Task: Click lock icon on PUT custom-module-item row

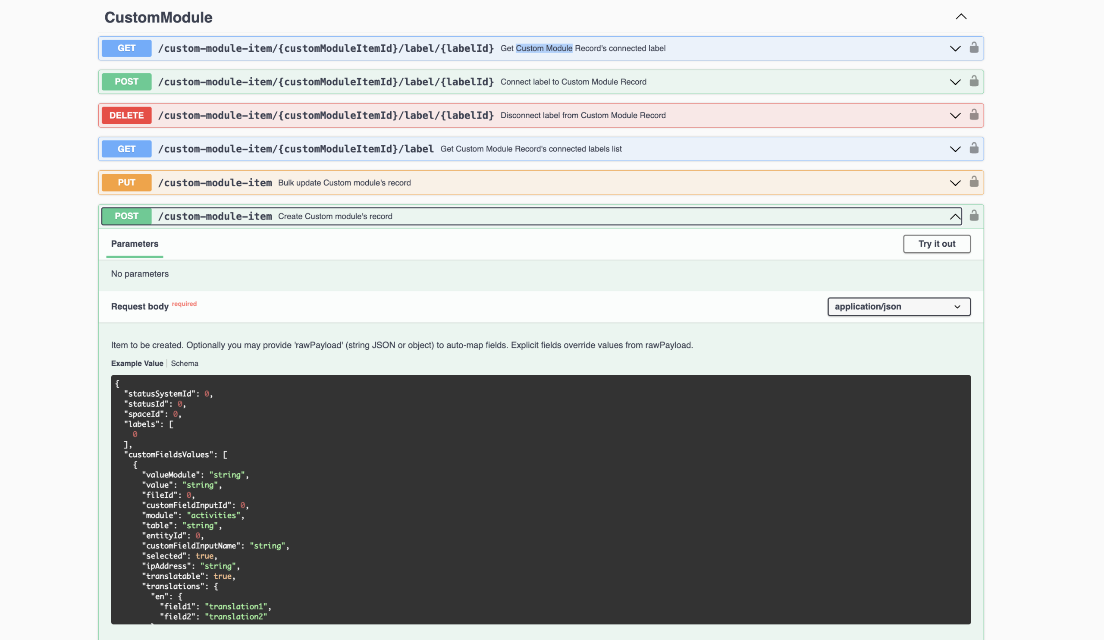Action: click(973, 182)
